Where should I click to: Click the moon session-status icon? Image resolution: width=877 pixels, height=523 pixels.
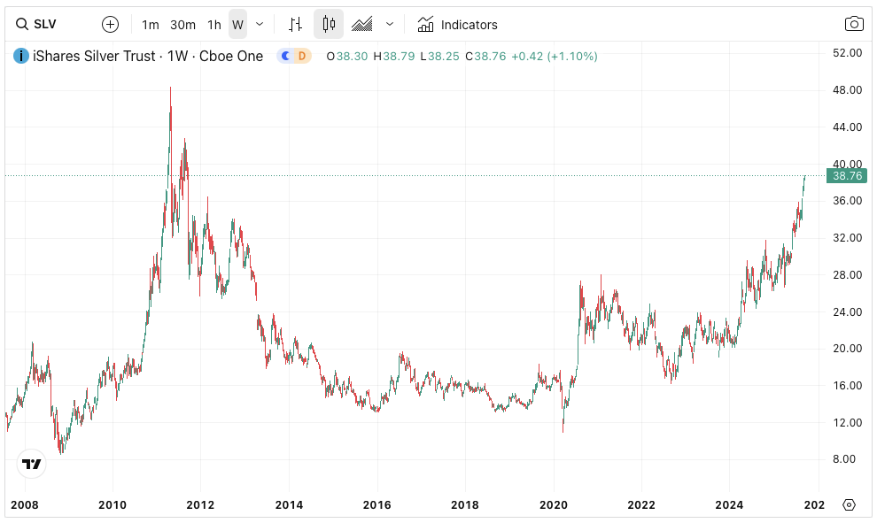pyautogui.click(x=286, y=56)
